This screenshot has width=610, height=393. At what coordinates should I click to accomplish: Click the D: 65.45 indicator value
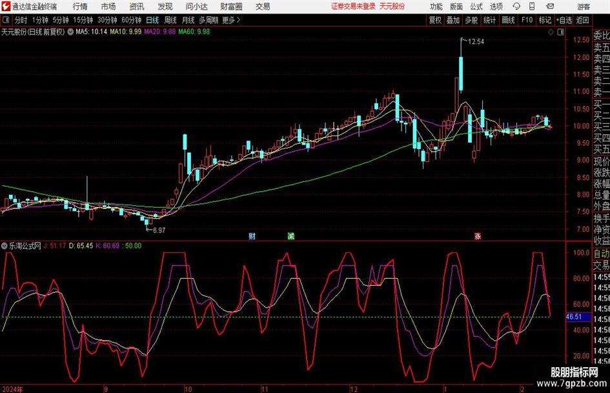pos(81,246)
